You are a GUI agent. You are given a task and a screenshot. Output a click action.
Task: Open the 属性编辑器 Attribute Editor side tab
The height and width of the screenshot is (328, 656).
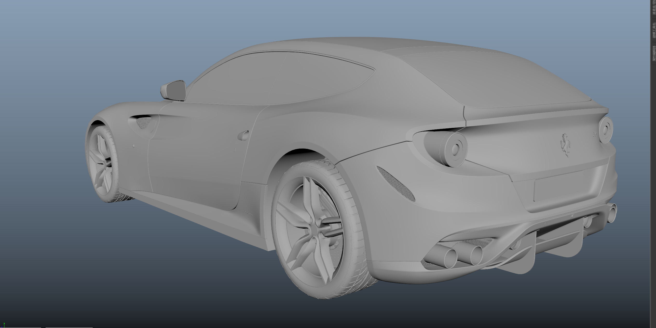[x=654, y=53]
